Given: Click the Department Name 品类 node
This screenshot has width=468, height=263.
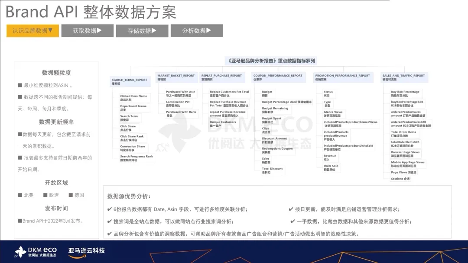Looking at the screenshot, I should click(133, 108).
